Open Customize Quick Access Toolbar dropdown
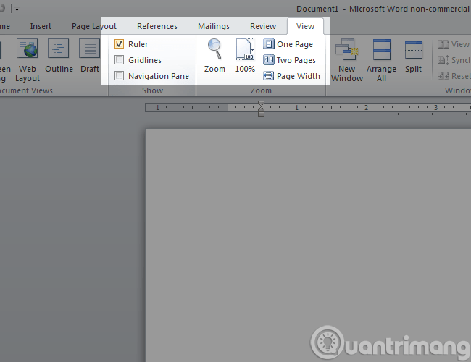This screenshot has width=471, height=362. pos(17,9)
